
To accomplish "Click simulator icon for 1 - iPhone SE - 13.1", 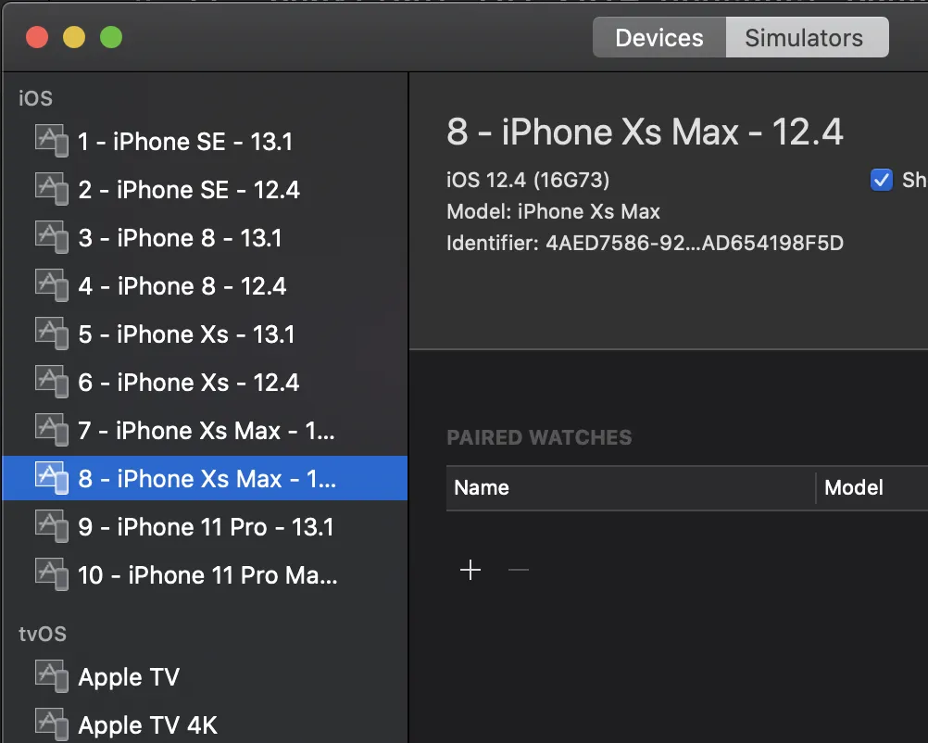I will coord(52,141).
